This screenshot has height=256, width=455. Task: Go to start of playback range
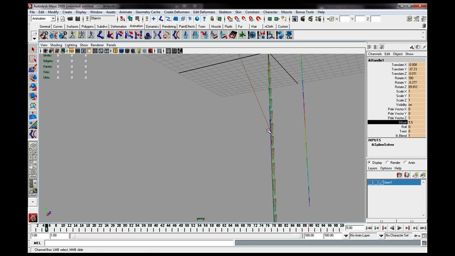pyautogui.click(x=369, y=228)
